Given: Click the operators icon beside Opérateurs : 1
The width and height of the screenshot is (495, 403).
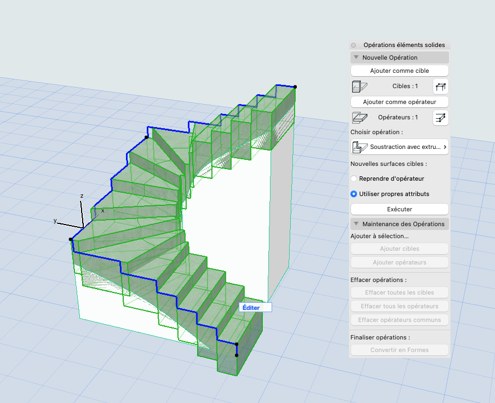Looking at the screenshot, I should pos(360,117).
